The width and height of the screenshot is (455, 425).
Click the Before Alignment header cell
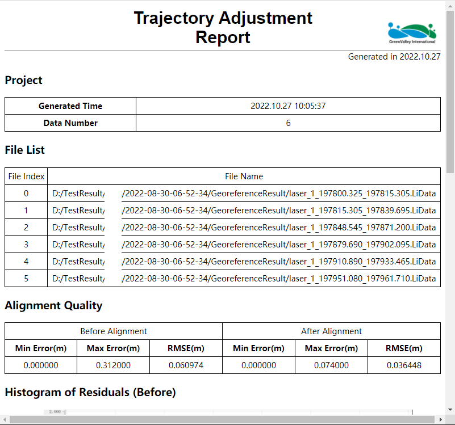114,331
